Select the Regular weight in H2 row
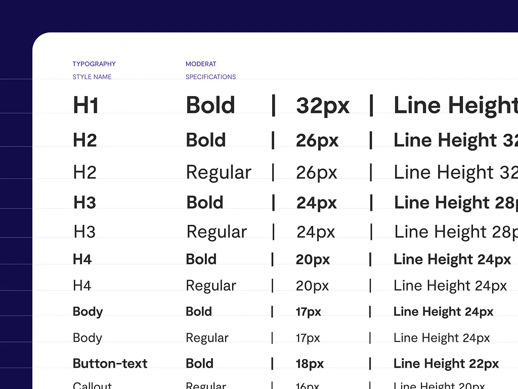This screenshot has height=389, width=518. pos(218,173)
